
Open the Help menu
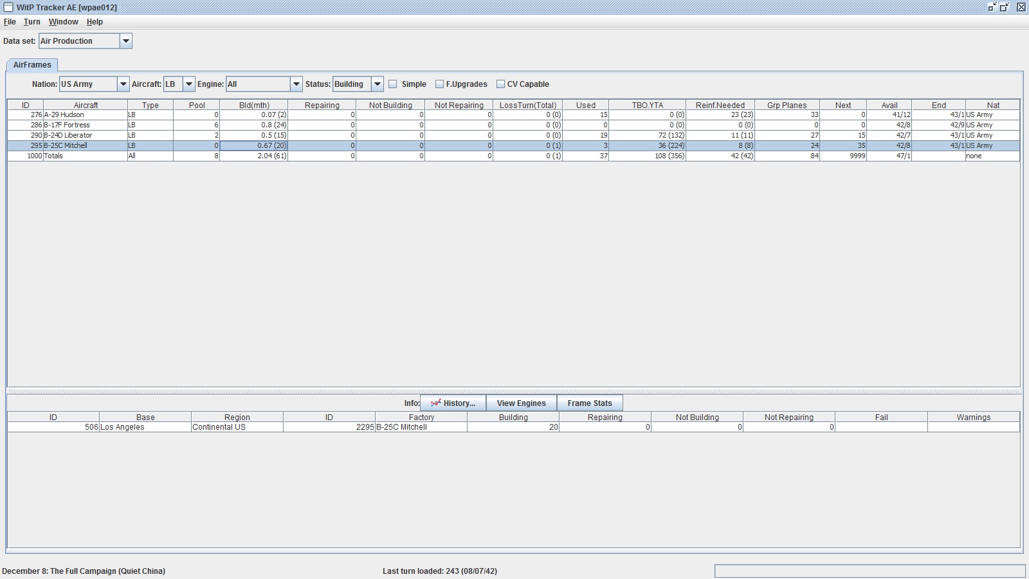(95, 22)
